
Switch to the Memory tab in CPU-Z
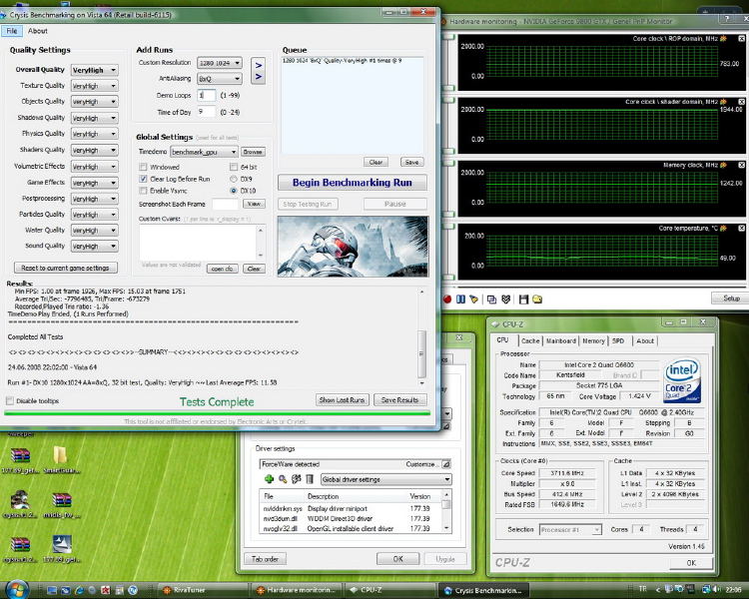[x=593, y=341]
